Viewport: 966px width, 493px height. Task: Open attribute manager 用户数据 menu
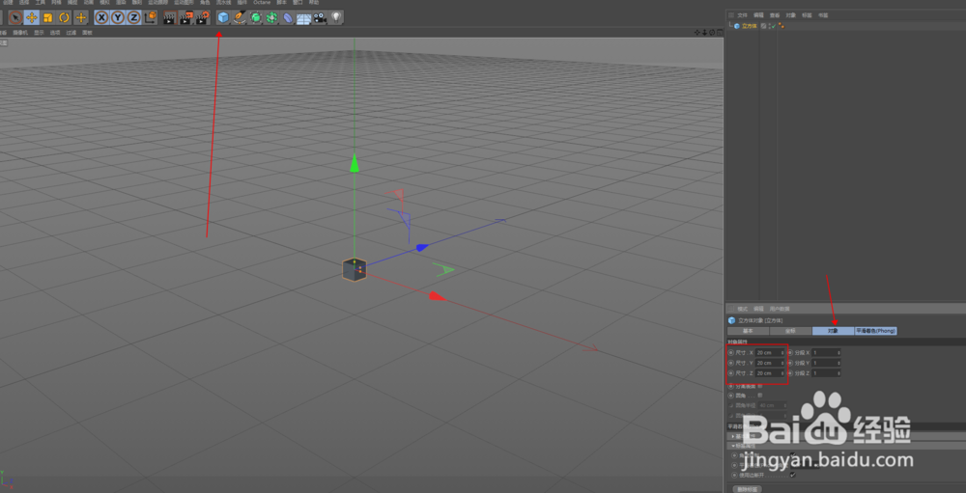pos(780,309)
